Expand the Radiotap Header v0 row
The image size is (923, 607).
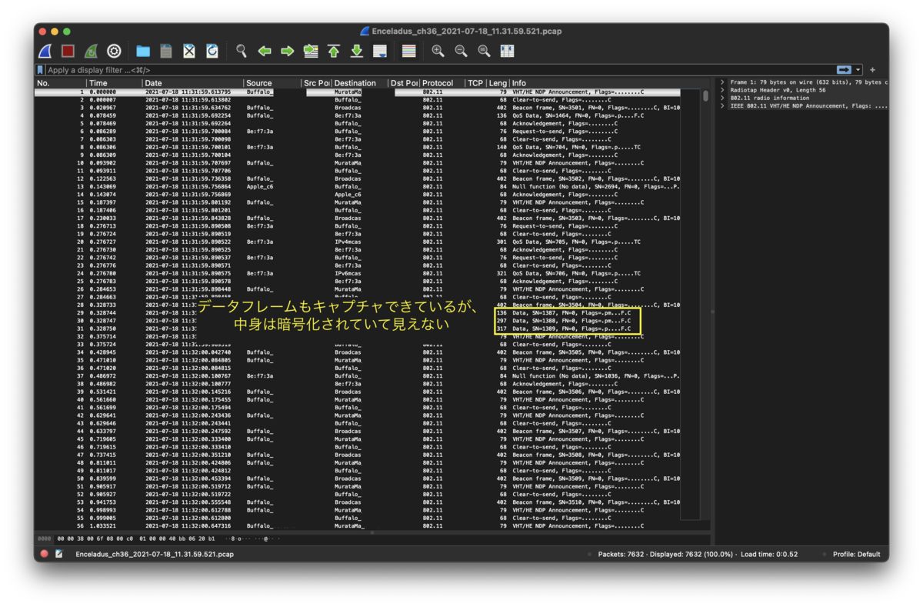coord(722,90)
